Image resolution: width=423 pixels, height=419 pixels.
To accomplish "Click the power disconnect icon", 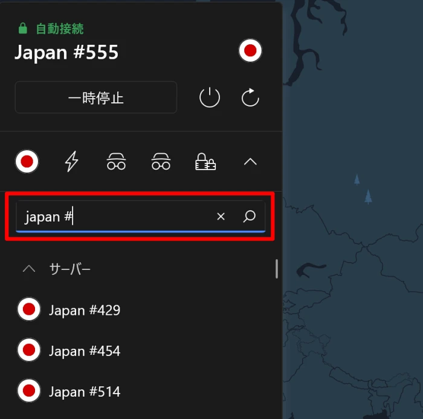I will (x=210, y=97).
